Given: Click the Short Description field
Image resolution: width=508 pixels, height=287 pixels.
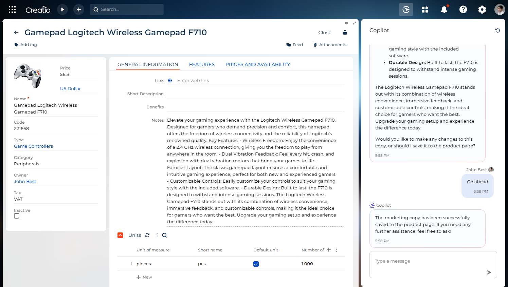Looking at the screenshot, I should coord(255,94).
